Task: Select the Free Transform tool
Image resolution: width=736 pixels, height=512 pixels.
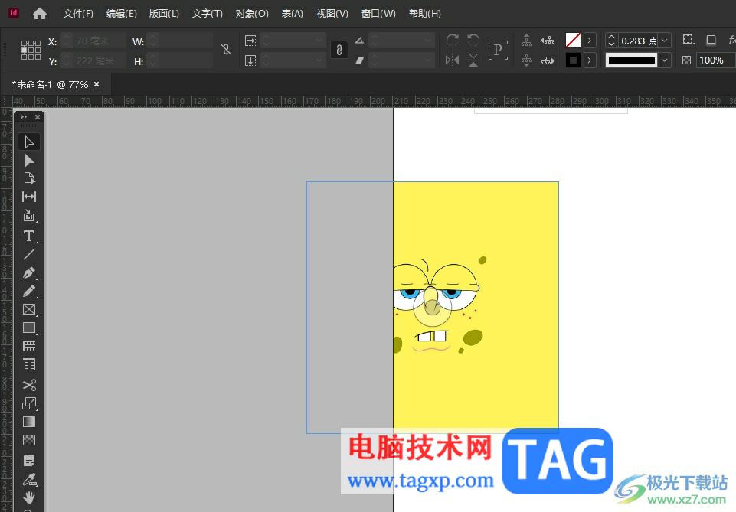Action: coord(29,403)
